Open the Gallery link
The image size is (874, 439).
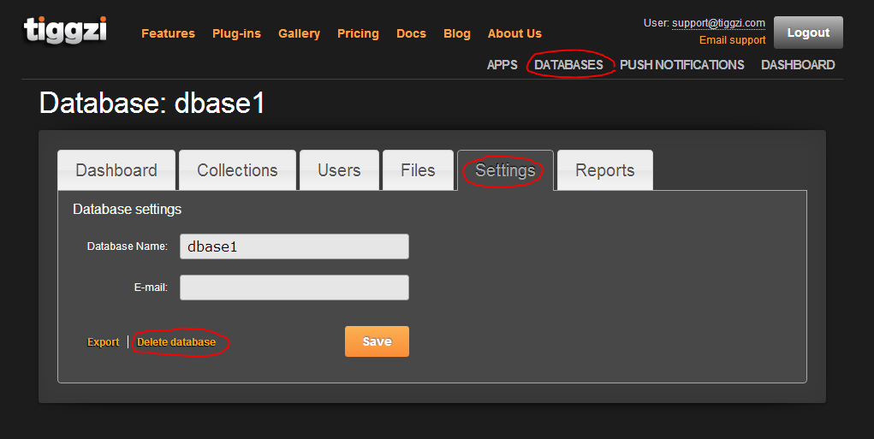(299, 33)
